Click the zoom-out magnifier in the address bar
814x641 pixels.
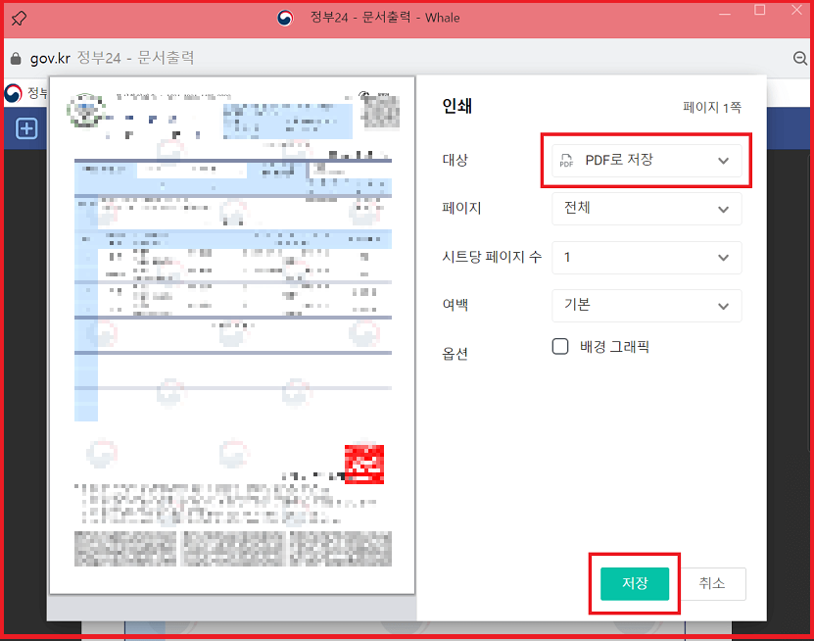[x=801, y=58]
